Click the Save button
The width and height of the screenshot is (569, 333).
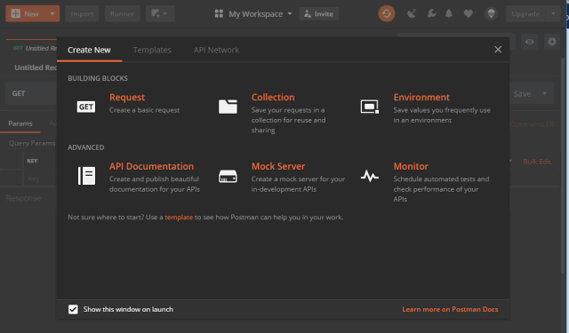[x=523, y=93]
